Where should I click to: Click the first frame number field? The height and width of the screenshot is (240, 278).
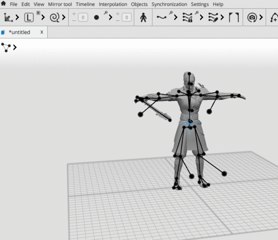coord(83,17)
